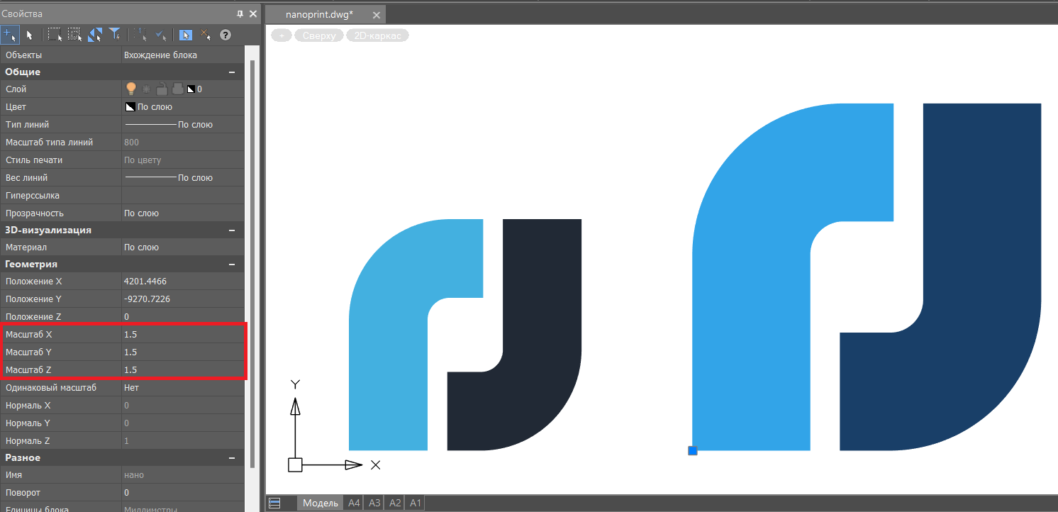Switch to the A1 layout tab
The image size is (1058, 512).
click(x=416, y=503)
